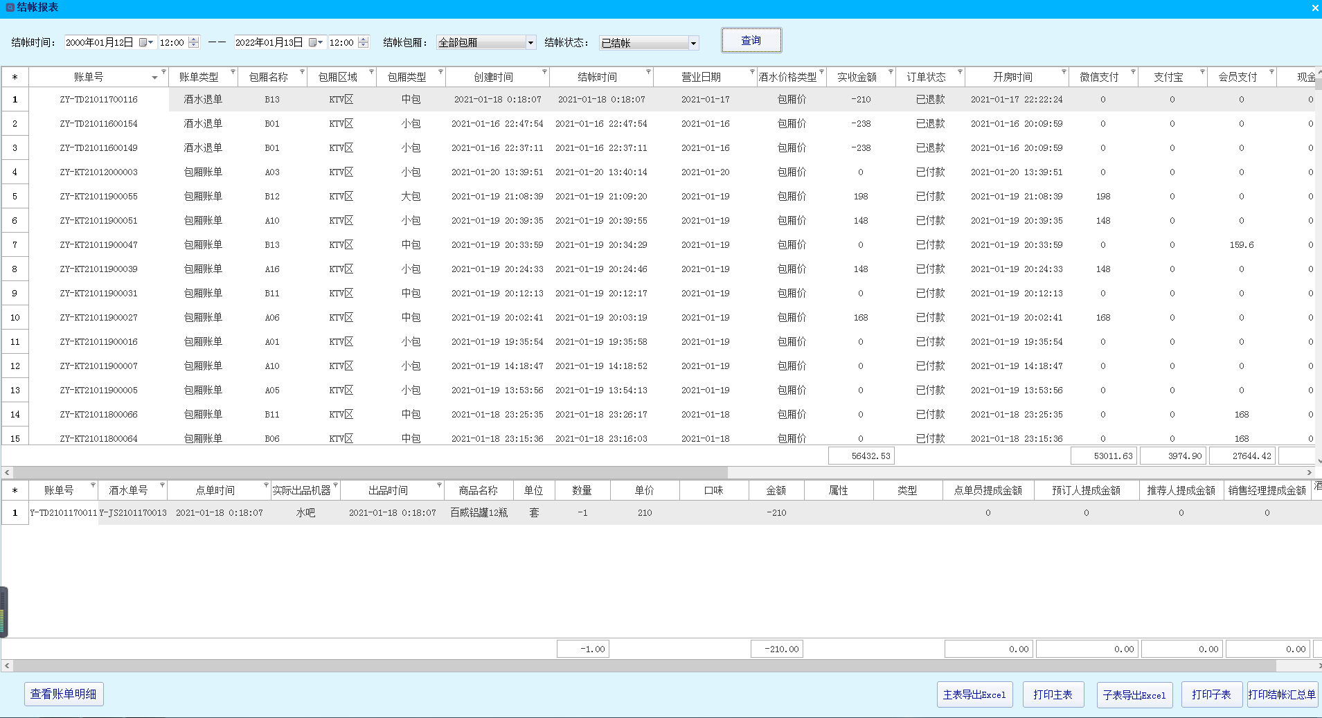Viewport: 1322px width, 718px height.
Task: Open the start date calendar dropdown icon
Action: tap(146, 42)
